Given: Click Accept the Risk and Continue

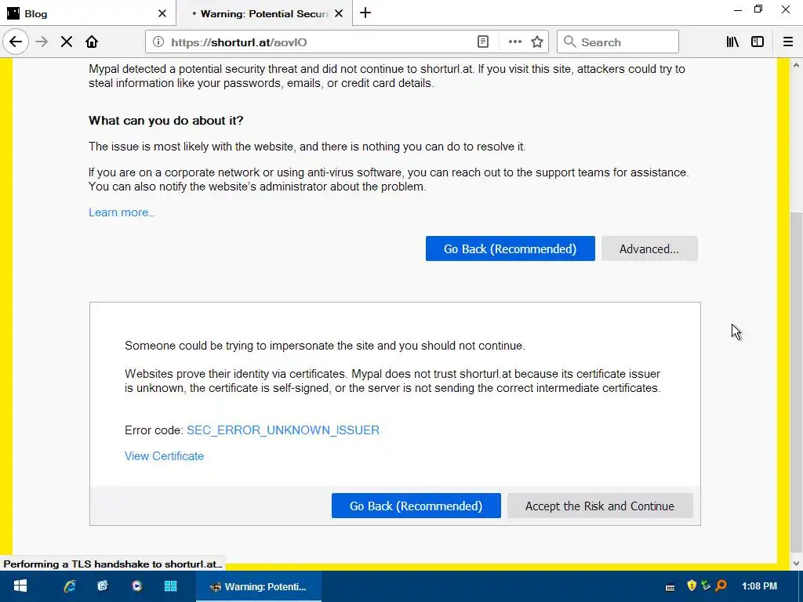Looking at the screenshot, I should tap(600, 506).
